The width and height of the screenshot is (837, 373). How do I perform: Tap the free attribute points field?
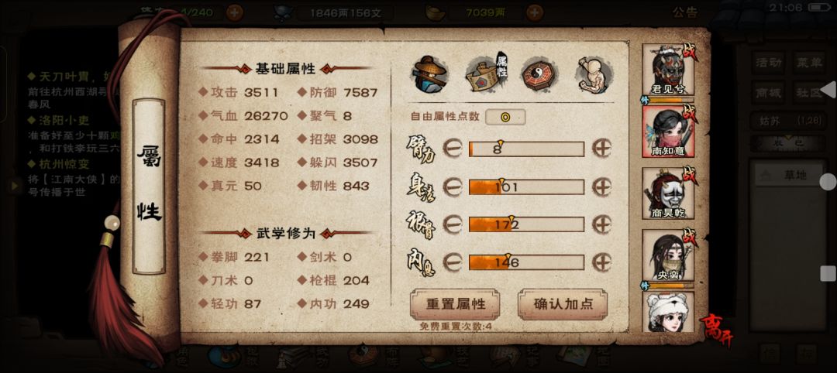[x=505, y=117]
